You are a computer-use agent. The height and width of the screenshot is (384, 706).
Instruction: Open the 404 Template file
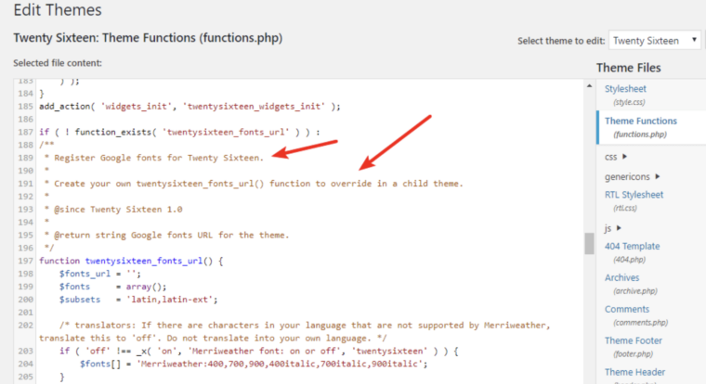(x=632, y=247)
